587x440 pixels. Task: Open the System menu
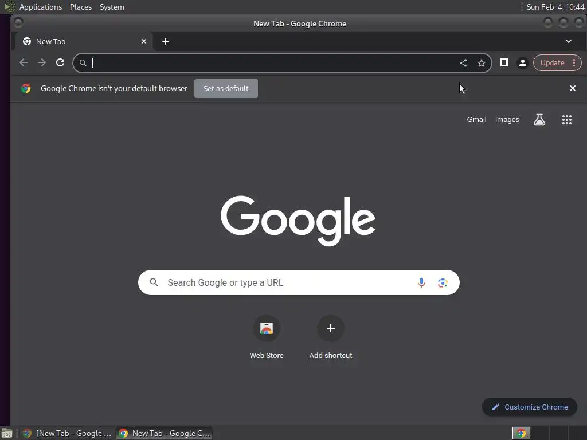(112, 7)
